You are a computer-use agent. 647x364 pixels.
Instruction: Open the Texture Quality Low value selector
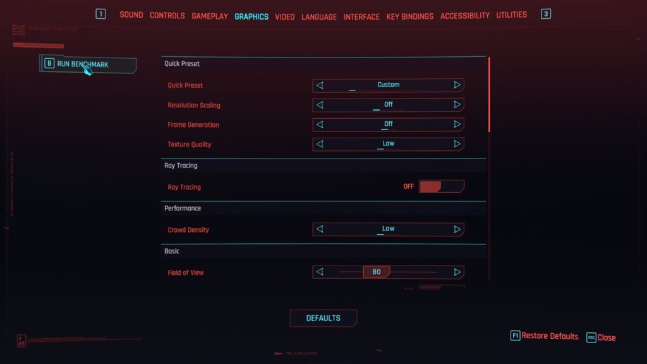(x=389, y=144)
